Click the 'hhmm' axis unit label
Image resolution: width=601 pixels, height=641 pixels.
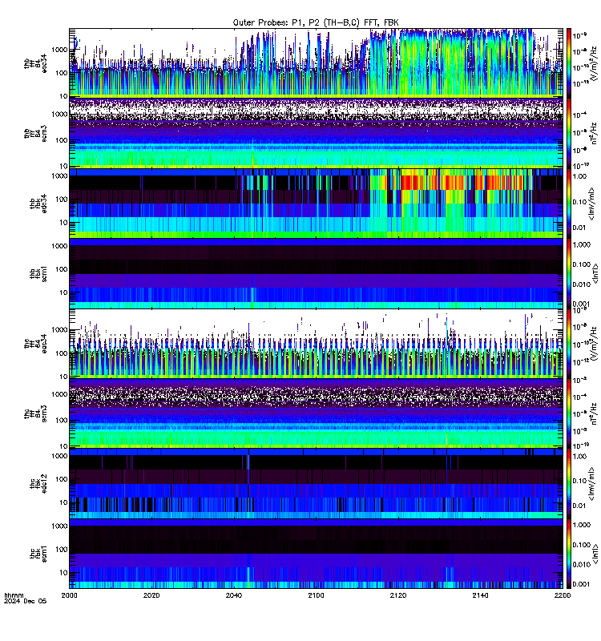coord(14,595)
